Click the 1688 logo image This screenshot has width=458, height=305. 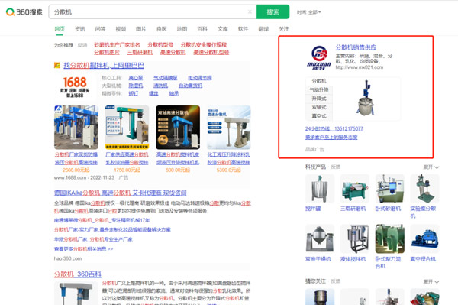tap(75, 86)
